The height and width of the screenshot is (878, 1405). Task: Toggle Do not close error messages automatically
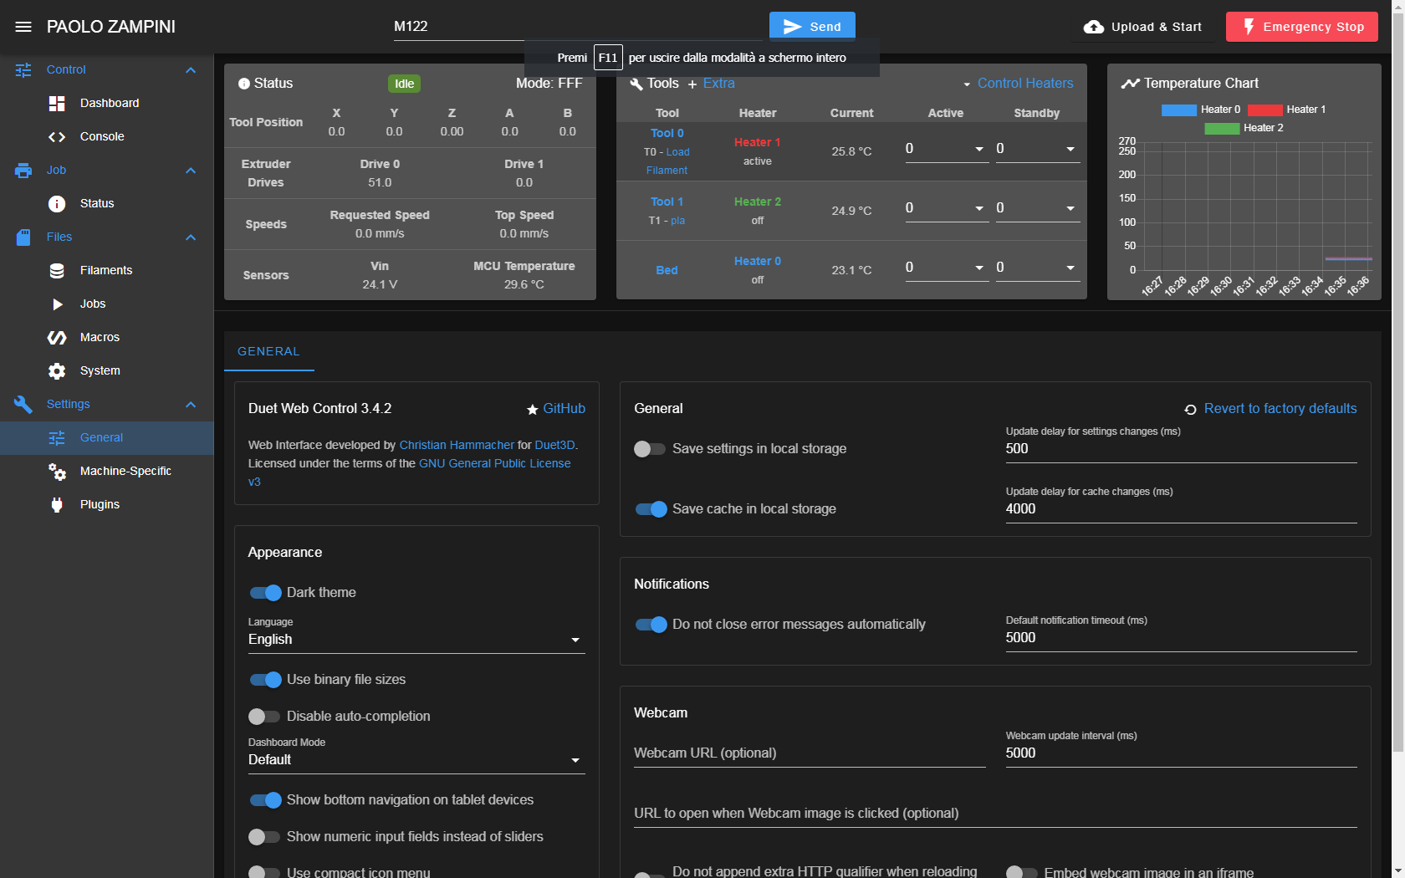point(651,625)
